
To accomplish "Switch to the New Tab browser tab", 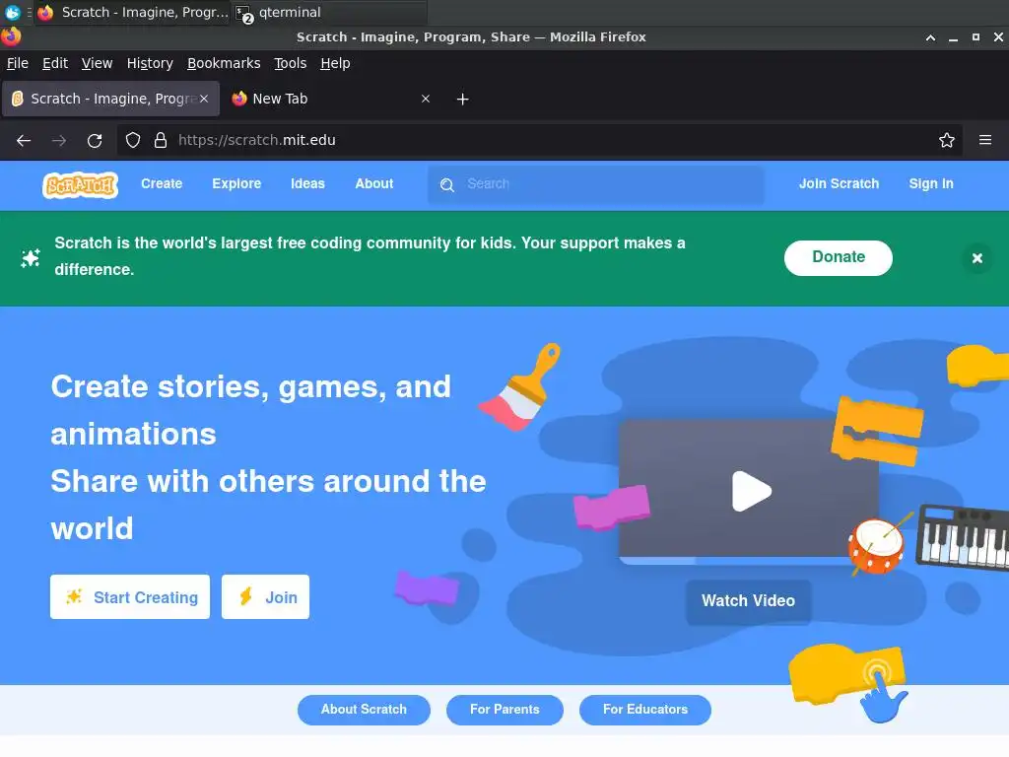I will click(330, 99).
